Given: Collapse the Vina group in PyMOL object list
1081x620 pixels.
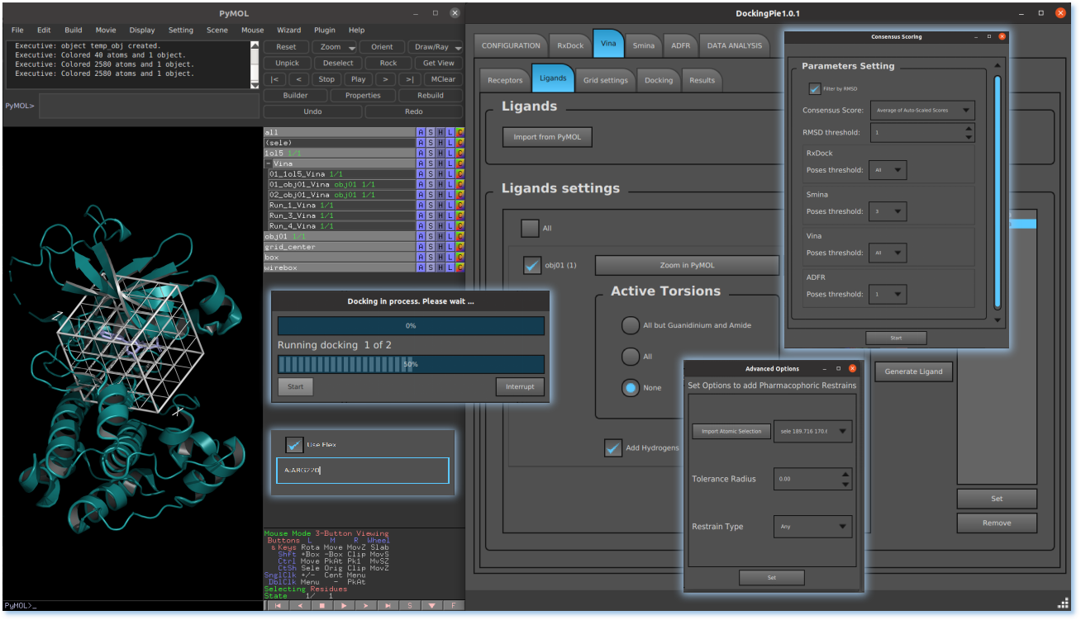Looking at the screenshot, I should 269,163.
